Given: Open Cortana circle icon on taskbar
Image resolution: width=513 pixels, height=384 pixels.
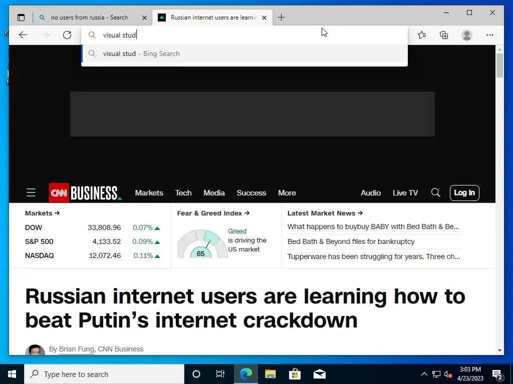Looking at the screenshot, I should 196,374.
